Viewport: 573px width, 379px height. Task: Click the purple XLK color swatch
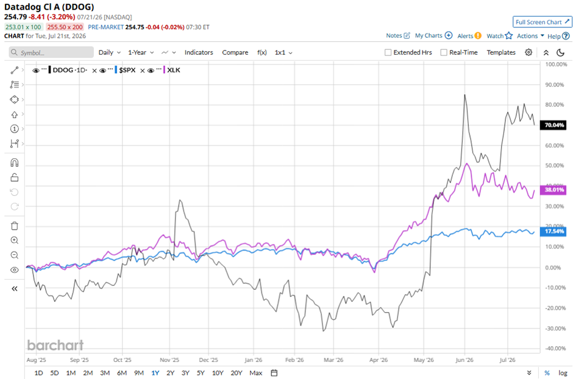click(x=164, y=70)
